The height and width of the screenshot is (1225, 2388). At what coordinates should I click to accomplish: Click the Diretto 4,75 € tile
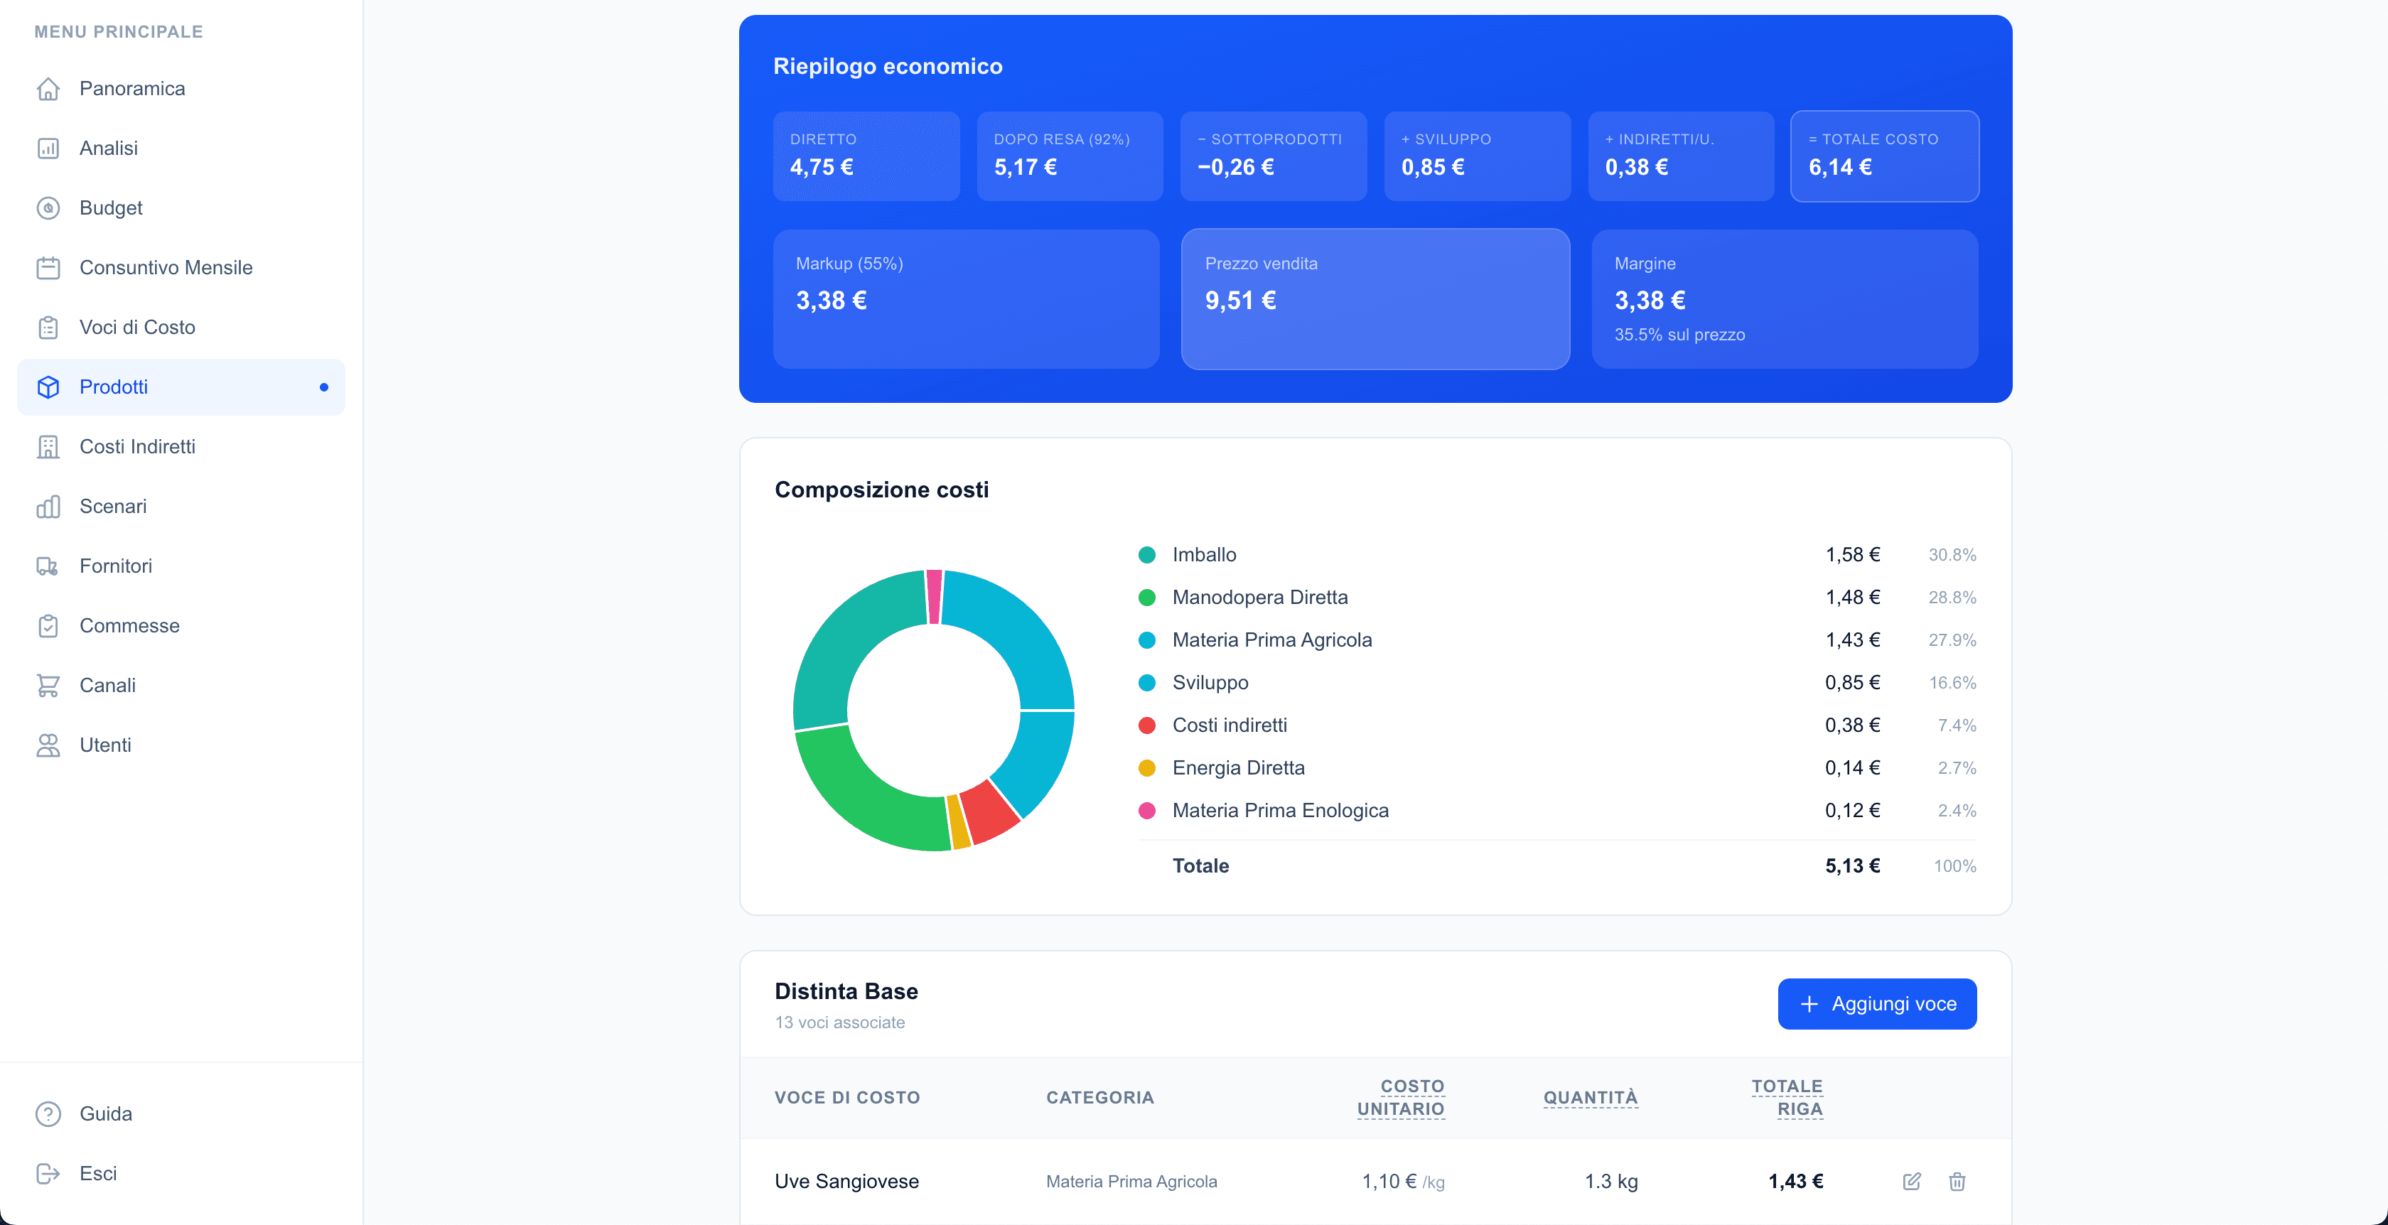pos(866,156)
